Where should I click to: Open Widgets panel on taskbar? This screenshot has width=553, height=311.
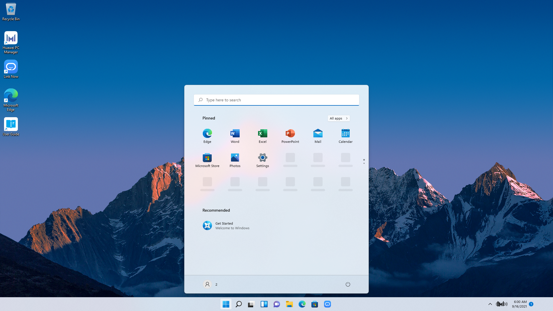pyautogui.click(x=264, y=304)
